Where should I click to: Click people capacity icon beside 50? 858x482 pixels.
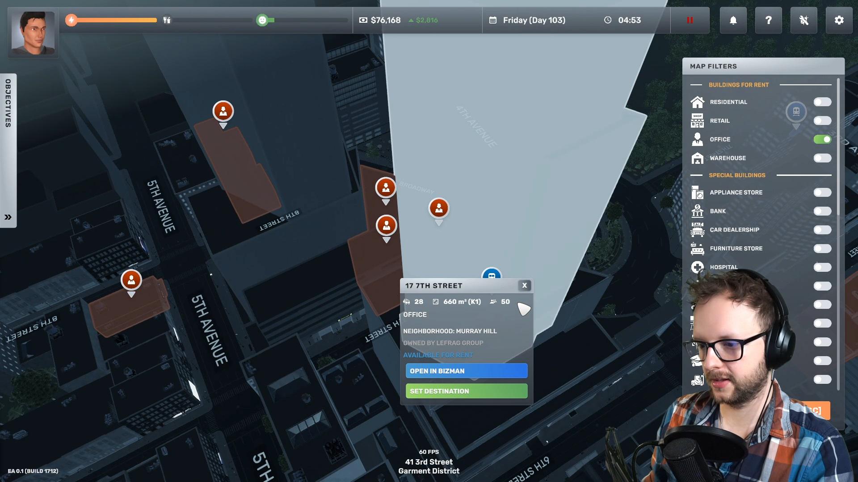tap(493, 302)
